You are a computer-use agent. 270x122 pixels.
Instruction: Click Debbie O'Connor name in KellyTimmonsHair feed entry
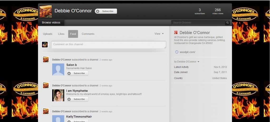click(x=62, y=112)
